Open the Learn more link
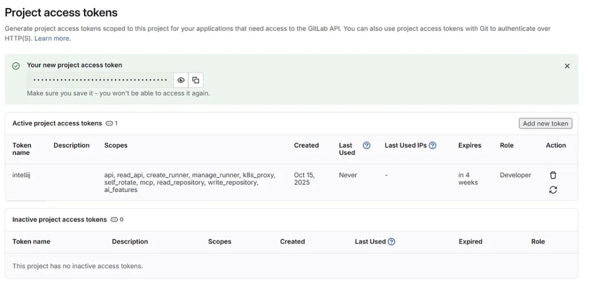 click(52, 39)
